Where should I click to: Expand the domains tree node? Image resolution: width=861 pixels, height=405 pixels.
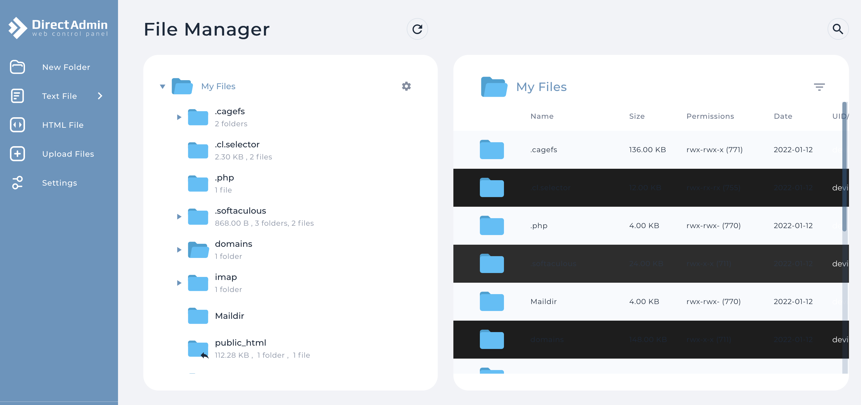tap(179, 250)
